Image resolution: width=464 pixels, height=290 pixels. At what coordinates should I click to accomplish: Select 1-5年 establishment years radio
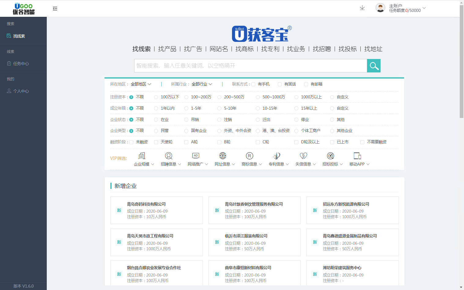coord(186,108)
